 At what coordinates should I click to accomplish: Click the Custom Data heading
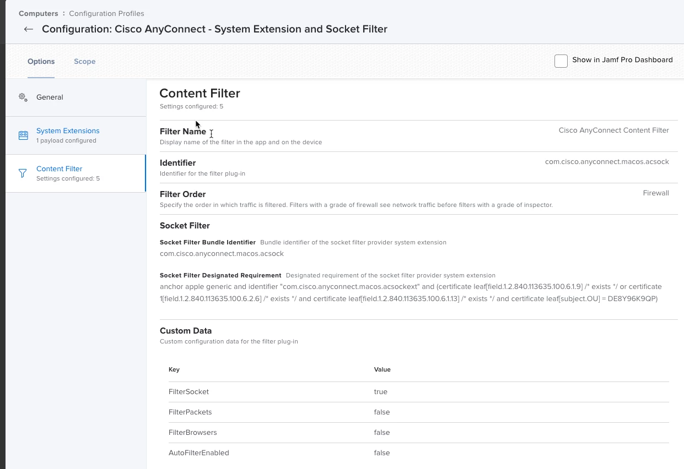186,331
